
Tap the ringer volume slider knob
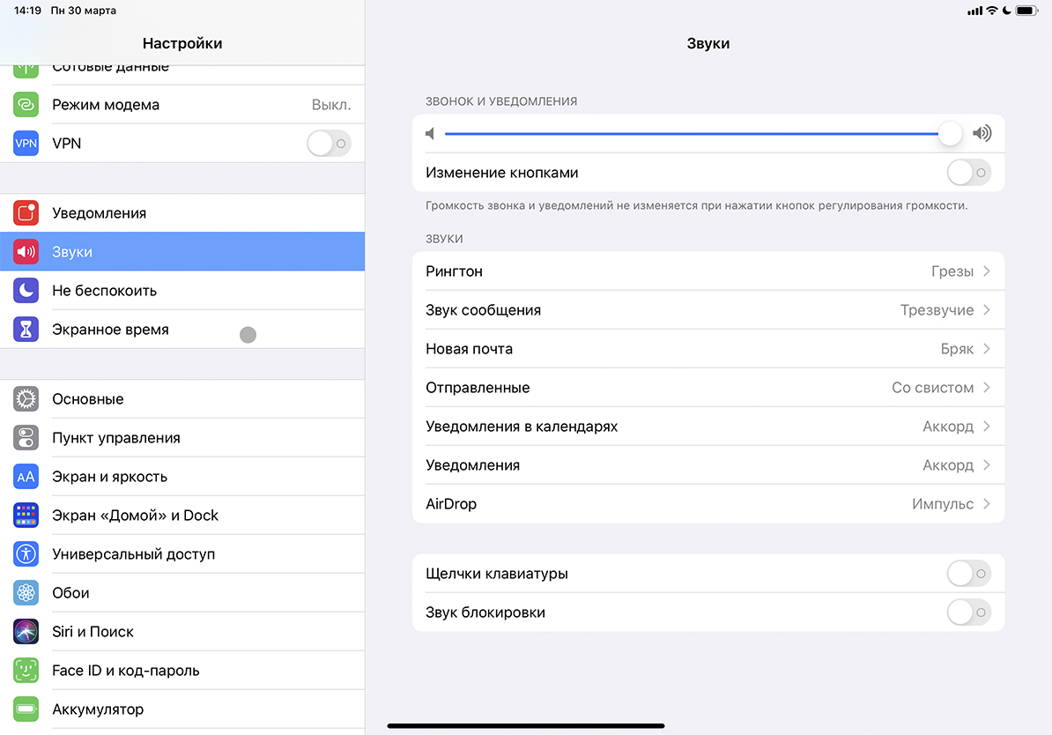(x=950, y=133)
